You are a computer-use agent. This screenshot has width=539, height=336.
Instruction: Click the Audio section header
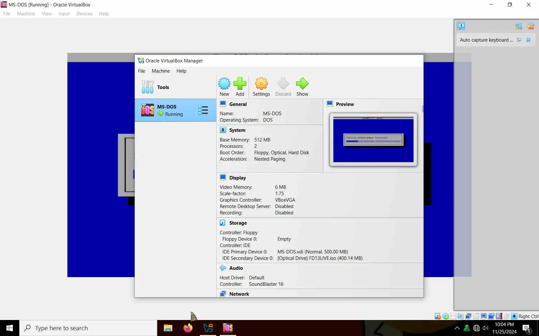pos(236,268)
